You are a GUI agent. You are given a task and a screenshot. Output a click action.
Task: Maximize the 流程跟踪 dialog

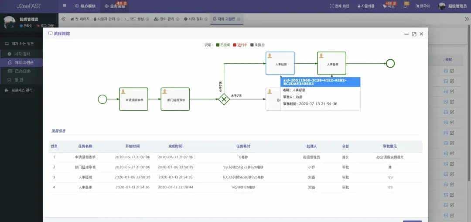tap(414, 34)
